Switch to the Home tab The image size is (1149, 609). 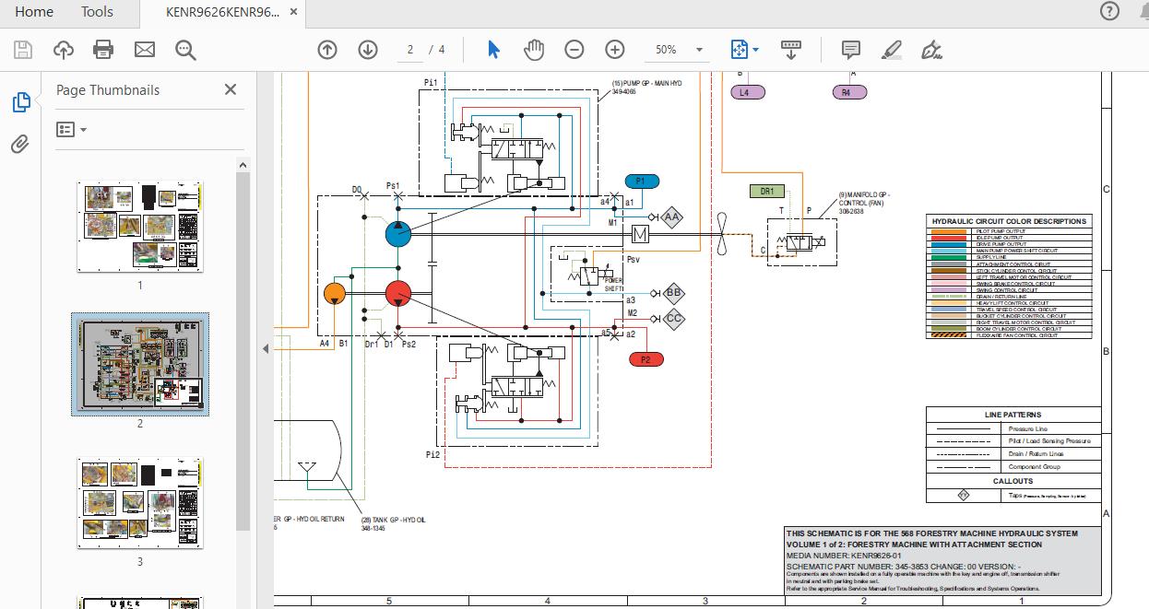[x=34, y=12]
